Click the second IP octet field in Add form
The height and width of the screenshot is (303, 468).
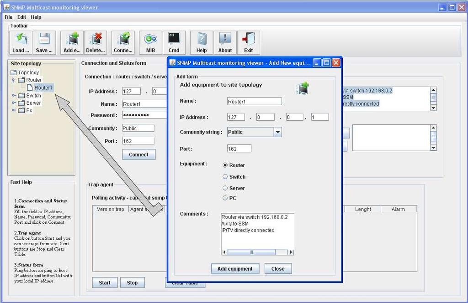tap(266, 117)
